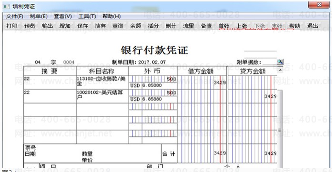Open the 制单(E) menu

click(39, 16)
